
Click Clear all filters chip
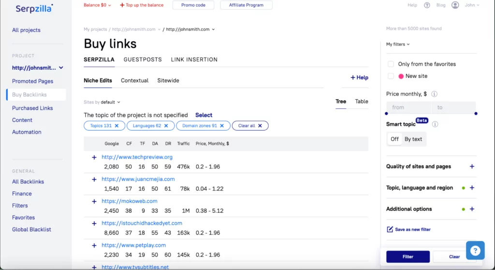pos(250,125)
